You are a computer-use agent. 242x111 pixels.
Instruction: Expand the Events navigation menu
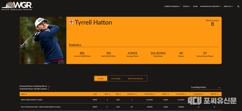187,6
